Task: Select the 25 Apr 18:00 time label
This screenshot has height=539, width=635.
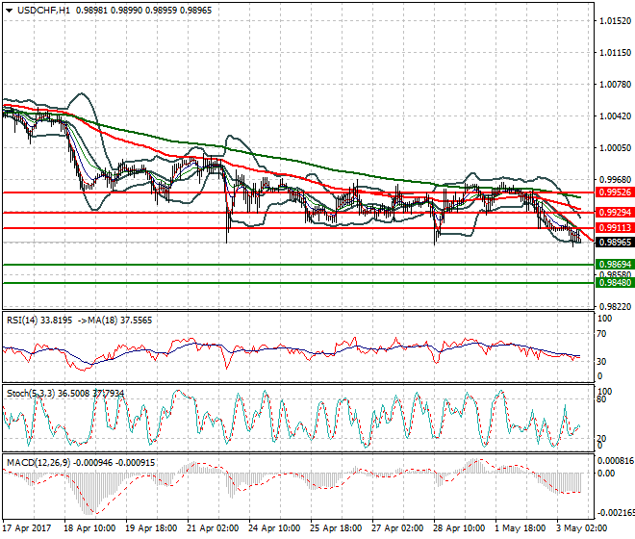Action: (336, 528)
